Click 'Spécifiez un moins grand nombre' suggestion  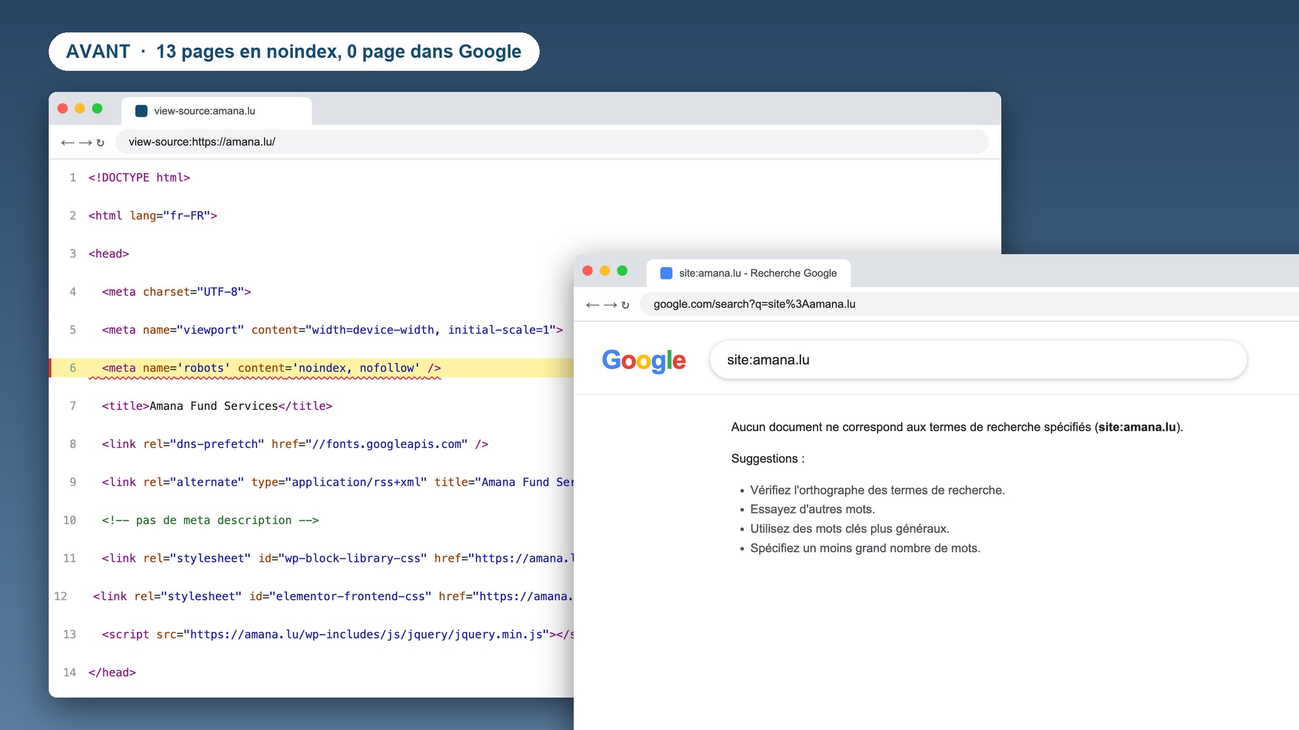pyautogui.click(x=865, y=548)
